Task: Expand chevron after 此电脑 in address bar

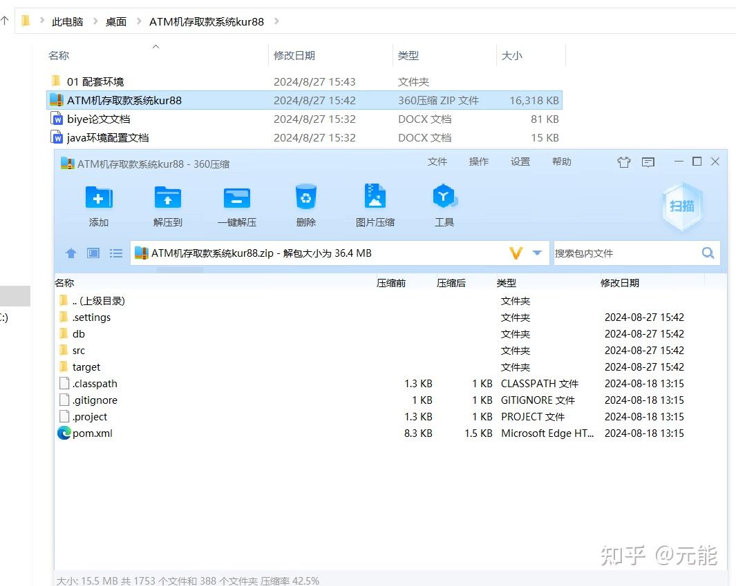Action: (x=96, y=21)
